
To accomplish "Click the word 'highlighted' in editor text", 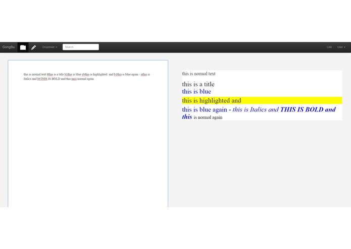I will tap(100, 75).
